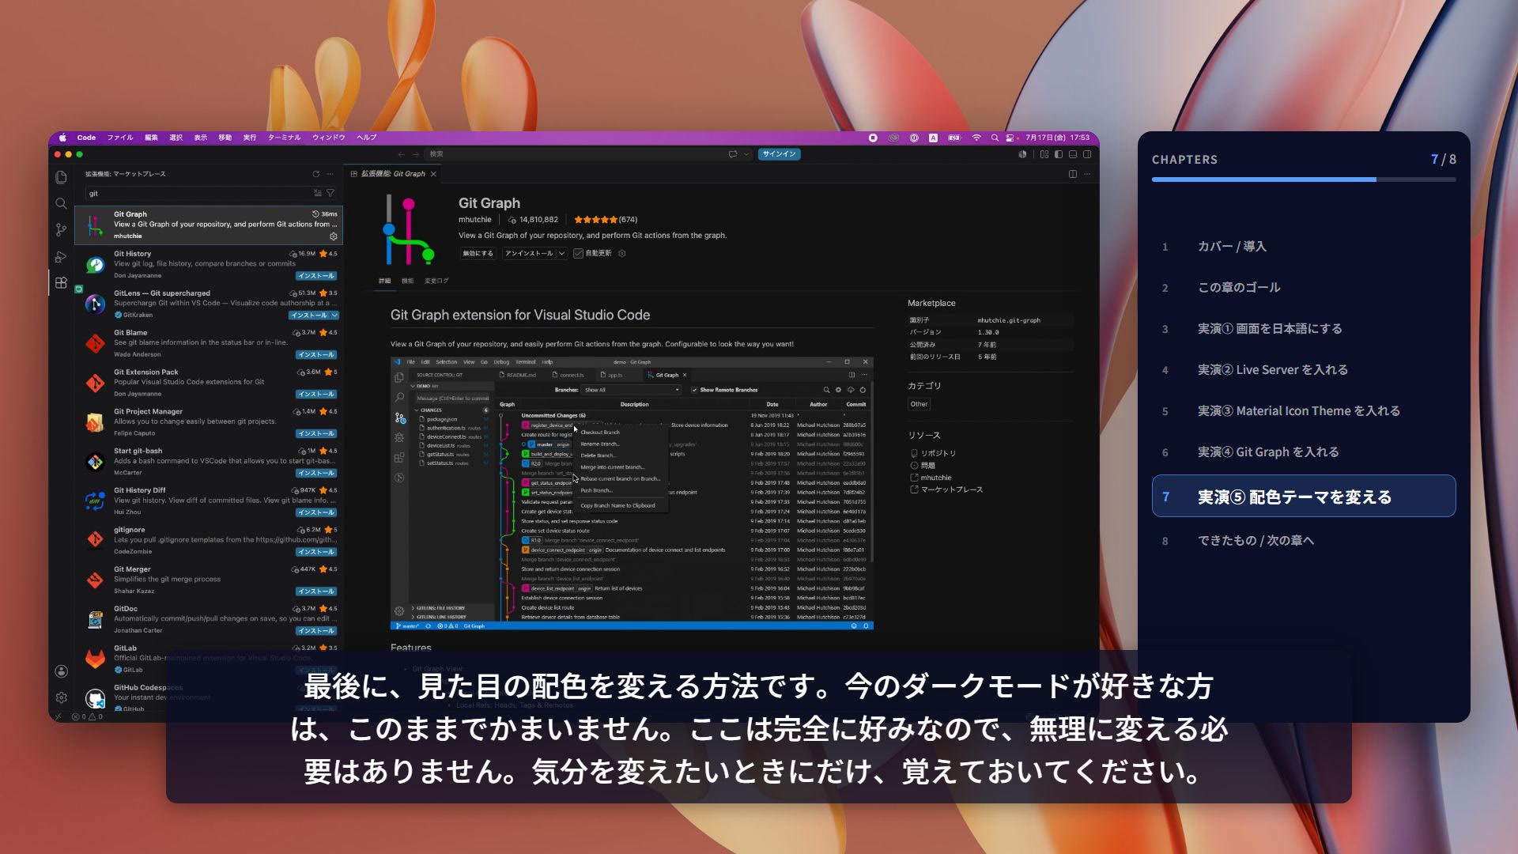
Task: Open the Git Graph list item's gear menu
Action: pyautogui.click(x=334, y=236)
